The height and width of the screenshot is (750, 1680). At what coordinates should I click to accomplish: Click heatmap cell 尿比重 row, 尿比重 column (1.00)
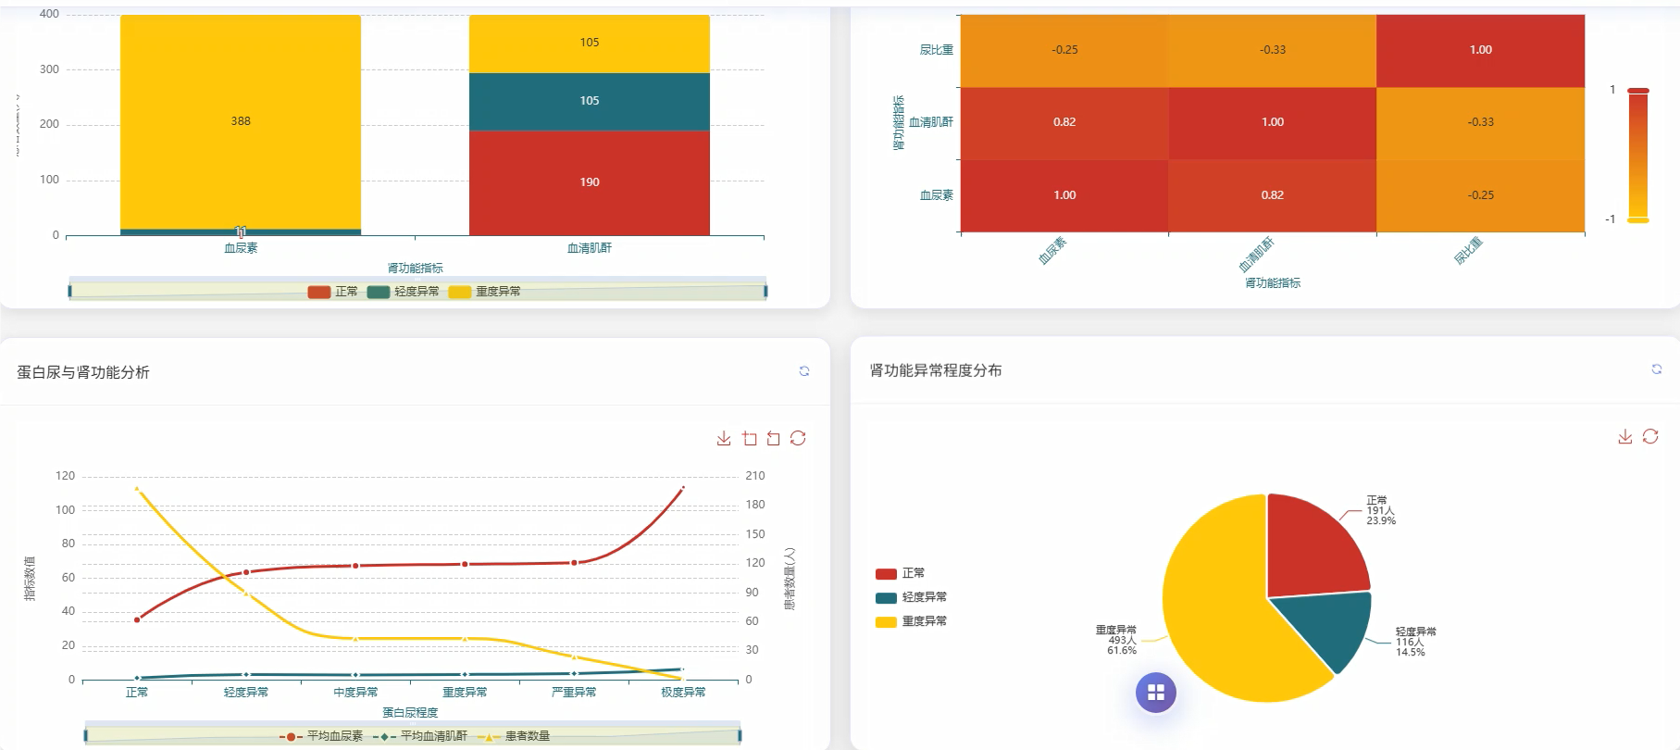[x=1481, y=50]
